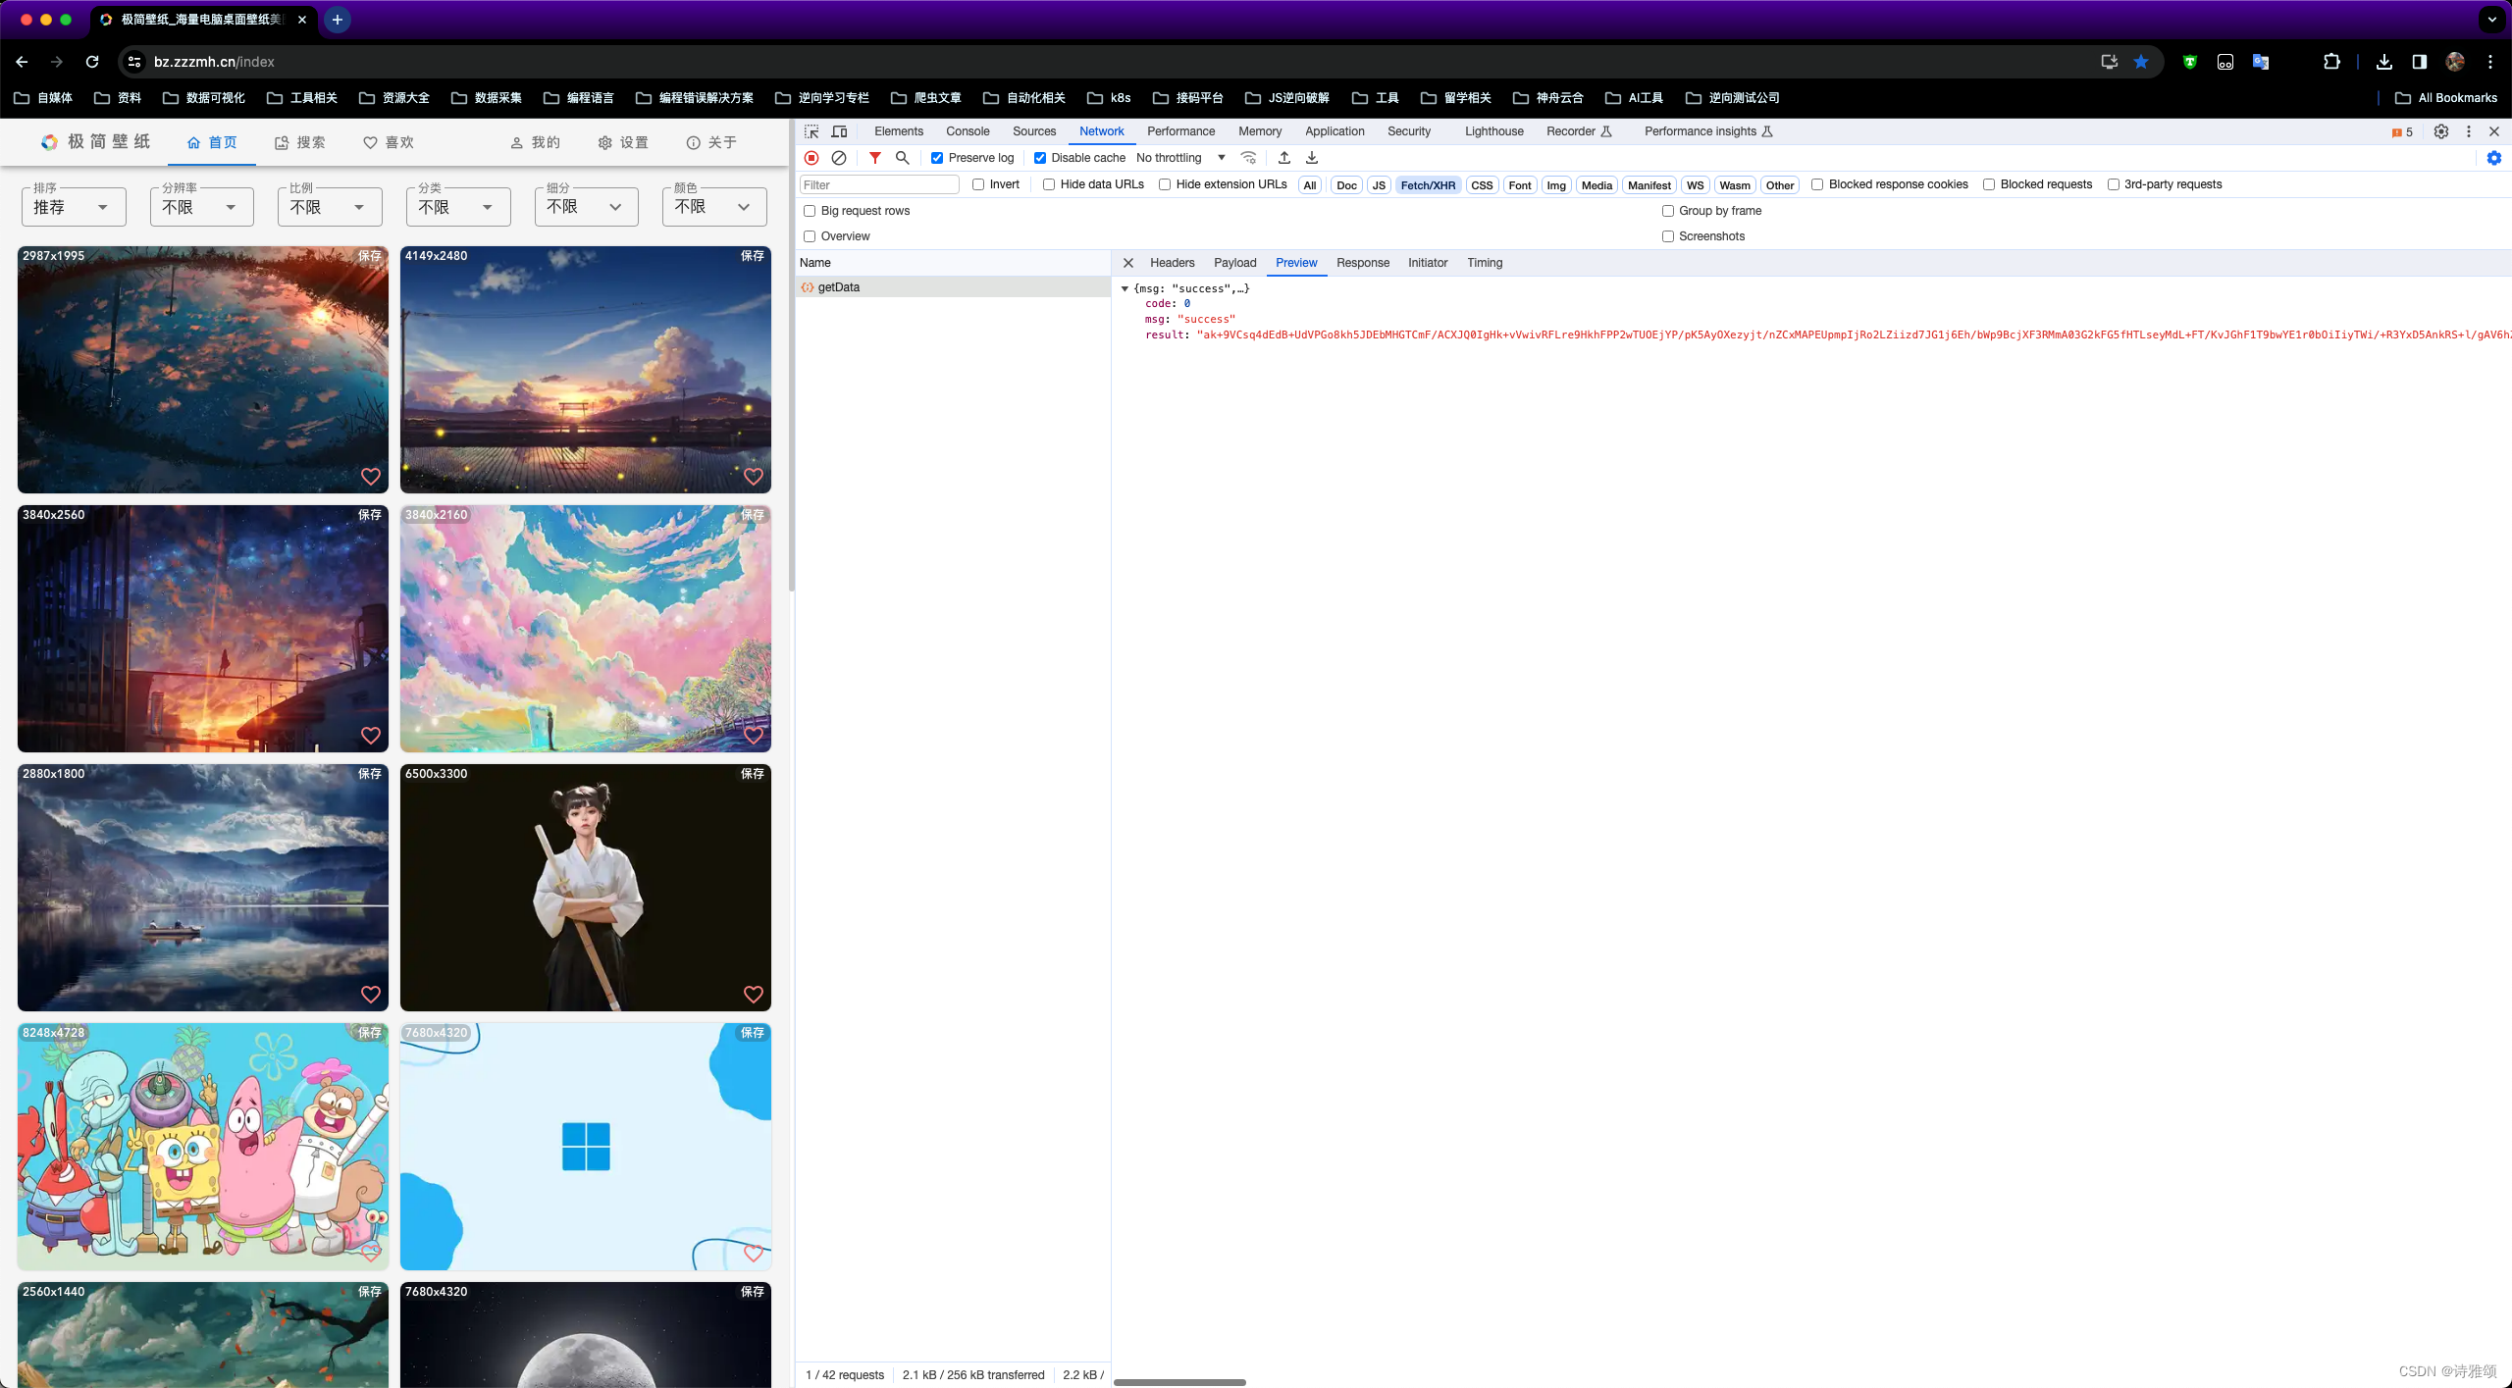Open the 细分 subcategory dropdown
Image resolution: width=2512 pixels, height=1388 pixels.
[x=587, y=207]
